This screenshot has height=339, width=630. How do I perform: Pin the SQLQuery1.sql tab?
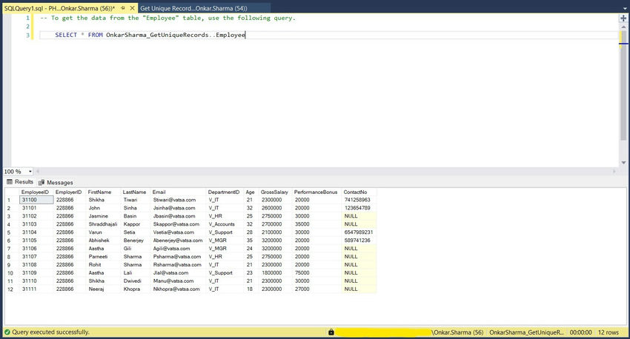(123, 8)
